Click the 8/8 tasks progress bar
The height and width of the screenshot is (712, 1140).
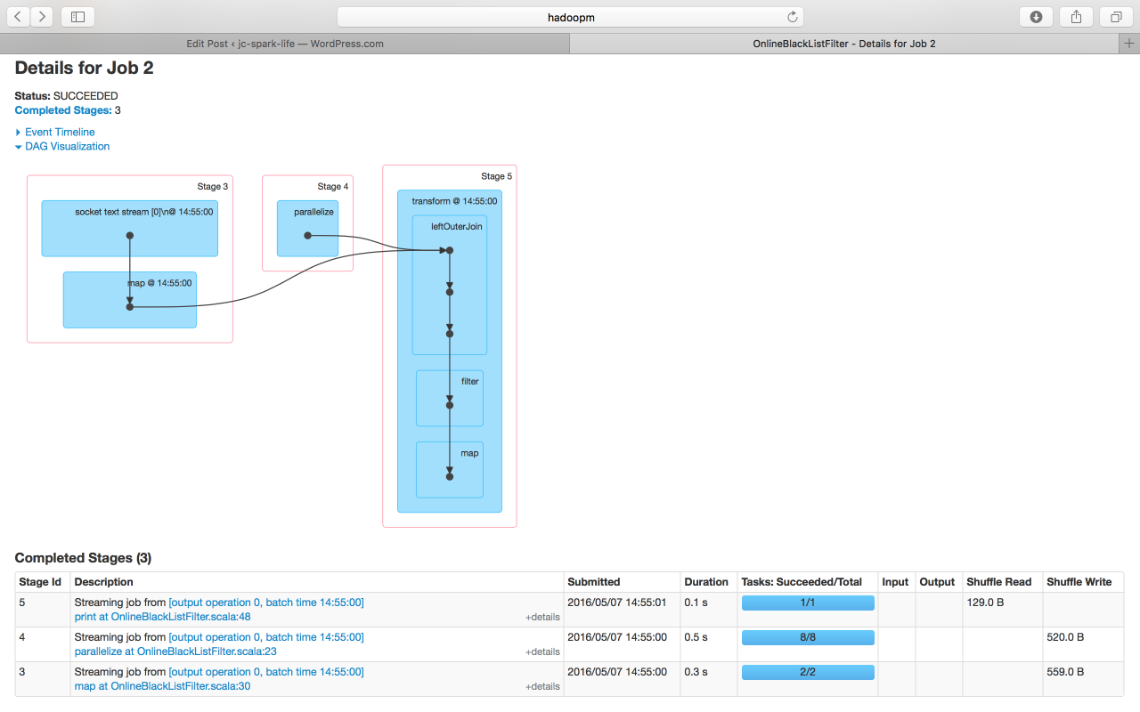click(x=808, y=637)
